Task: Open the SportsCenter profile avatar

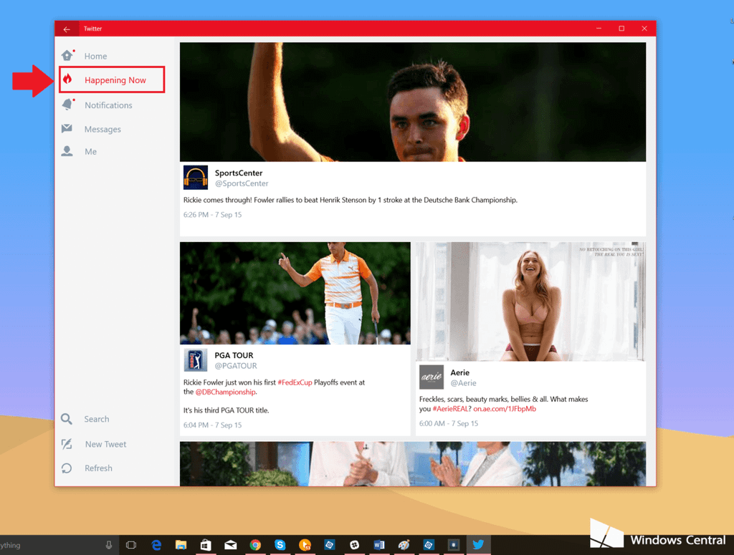Action: tap(196, 178)
